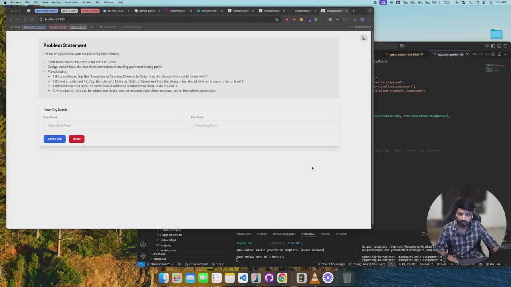Expand the OUTLINE section in VS Code
Screen dimensions: 511x287
click(x=159, y=254)
